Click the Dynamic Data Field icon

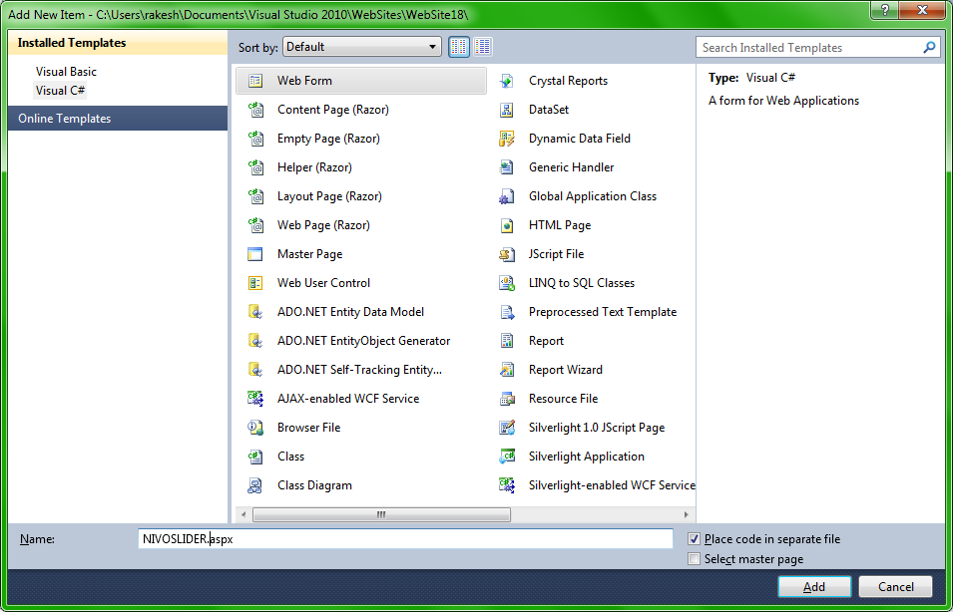coord(507,139)
